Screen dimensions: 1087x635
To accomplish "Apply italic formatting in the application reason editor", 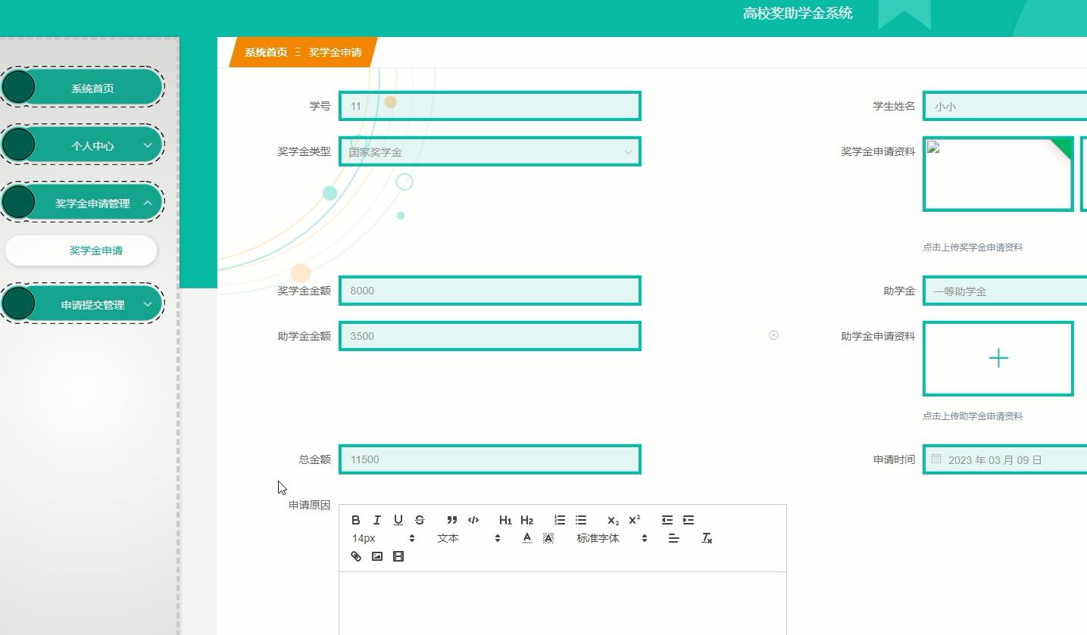I will pos(376,520).
